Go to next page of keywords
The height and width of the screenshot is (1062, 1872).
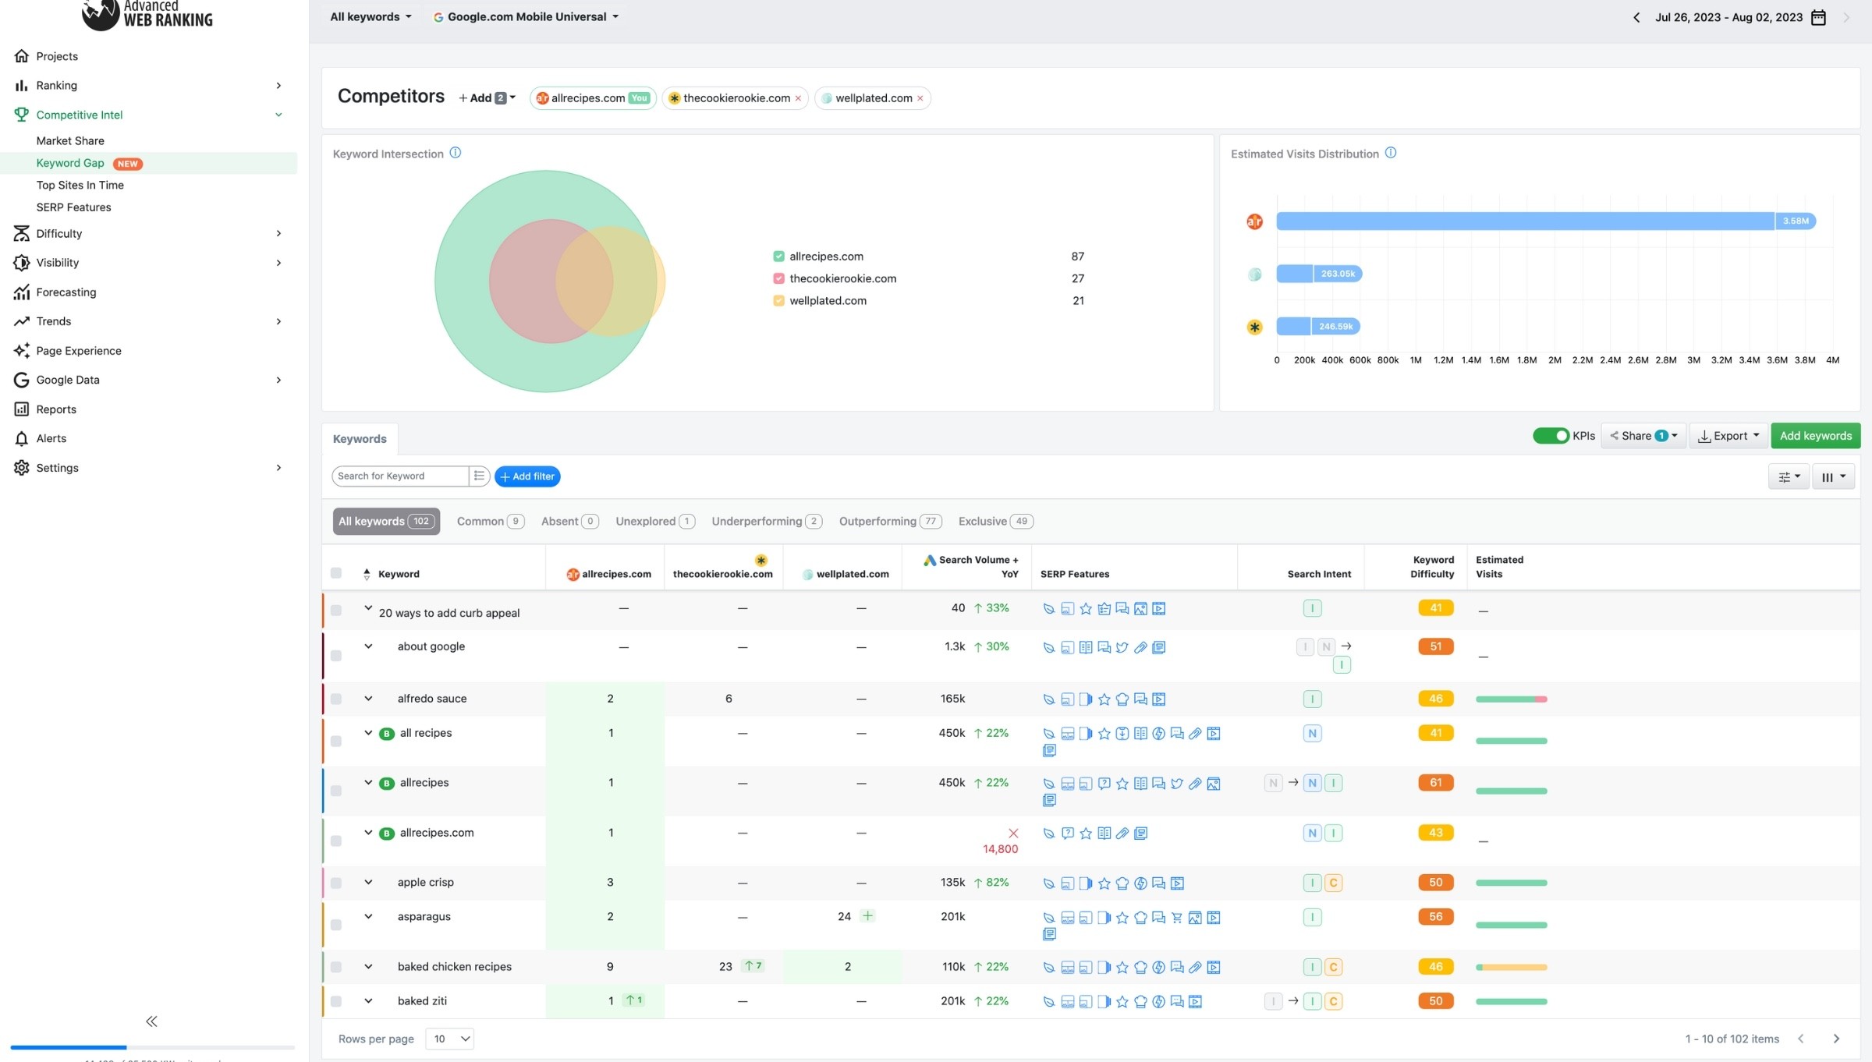click(1836, 1039)
